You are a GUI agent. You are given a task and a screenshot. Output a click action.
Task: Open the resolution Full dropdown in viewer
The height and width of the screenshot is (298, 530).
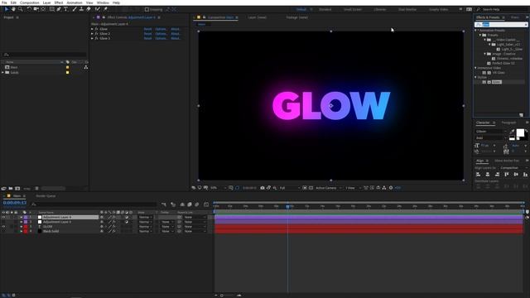tap(289, 188)
